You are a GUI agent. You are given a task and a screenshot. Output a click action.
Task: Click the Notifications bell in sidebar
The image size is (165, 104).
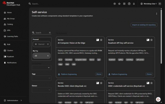coord(5,63)
